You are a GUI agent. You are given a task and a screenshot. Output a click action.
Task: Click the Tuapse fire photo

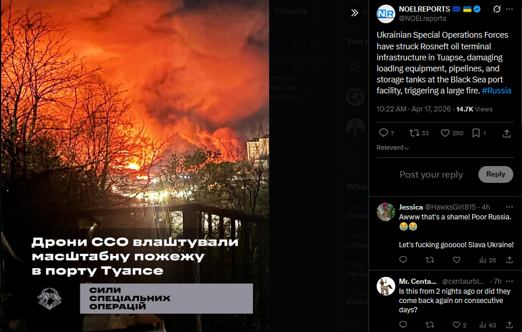135,166
